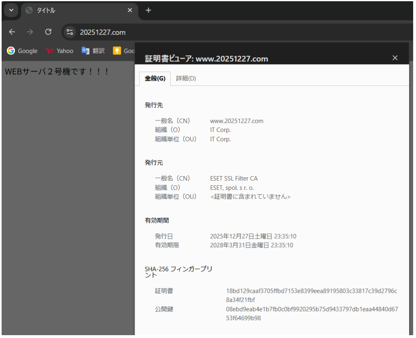Go back to the previous page
This screenshot has height=338, width=416.
click(12, 32)
